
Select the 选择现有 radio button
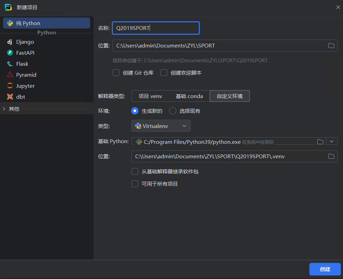[x=173, y=111]
